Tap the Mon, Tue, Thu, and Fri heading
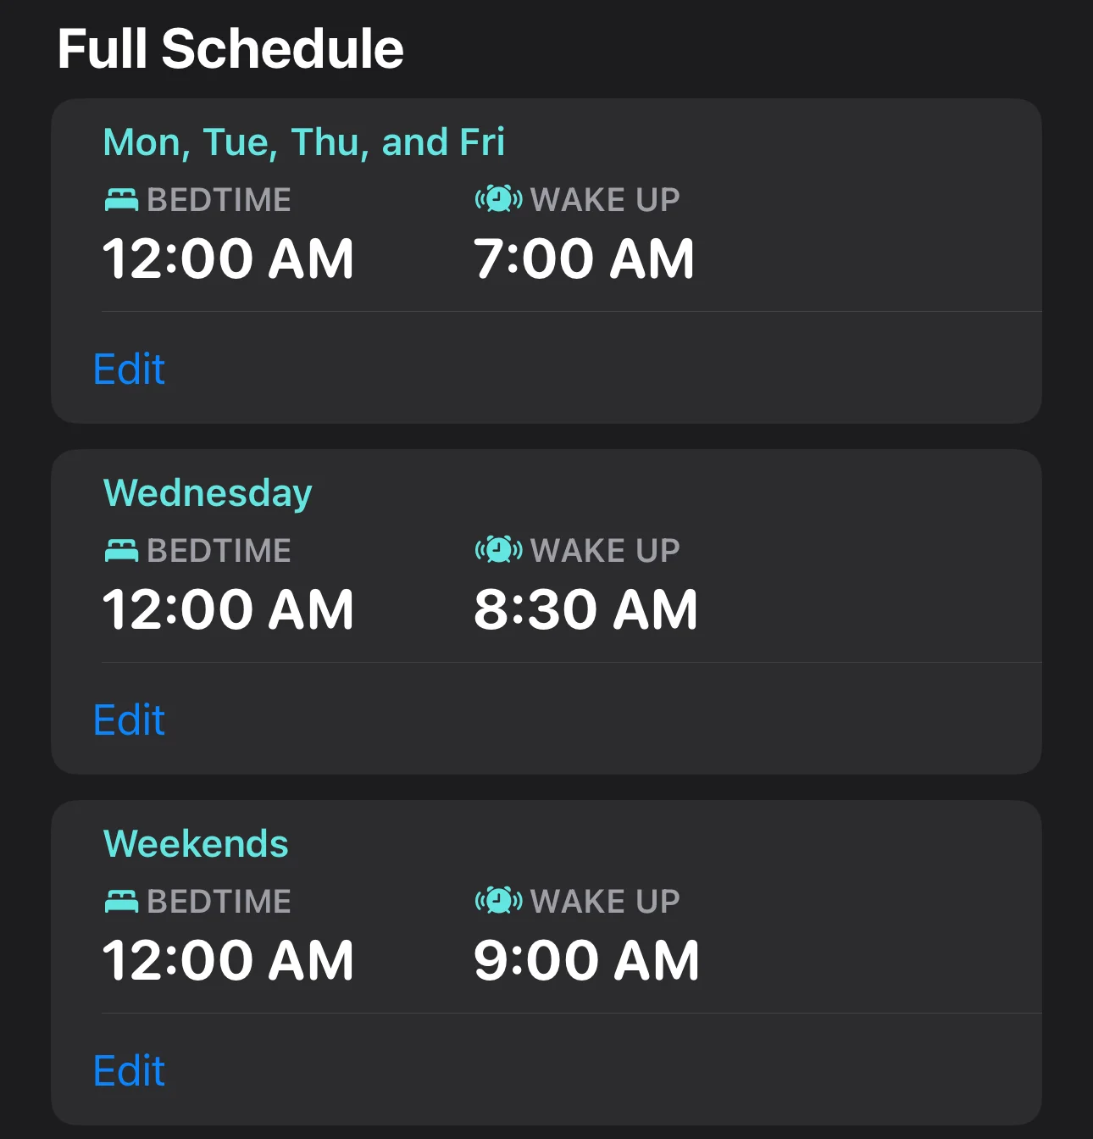 tap(303, 142)
